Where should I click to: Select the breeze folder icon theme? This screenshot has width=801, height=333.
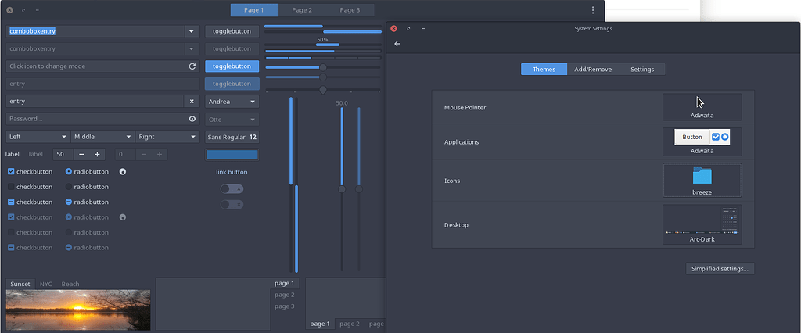click(x=702, y=181)
